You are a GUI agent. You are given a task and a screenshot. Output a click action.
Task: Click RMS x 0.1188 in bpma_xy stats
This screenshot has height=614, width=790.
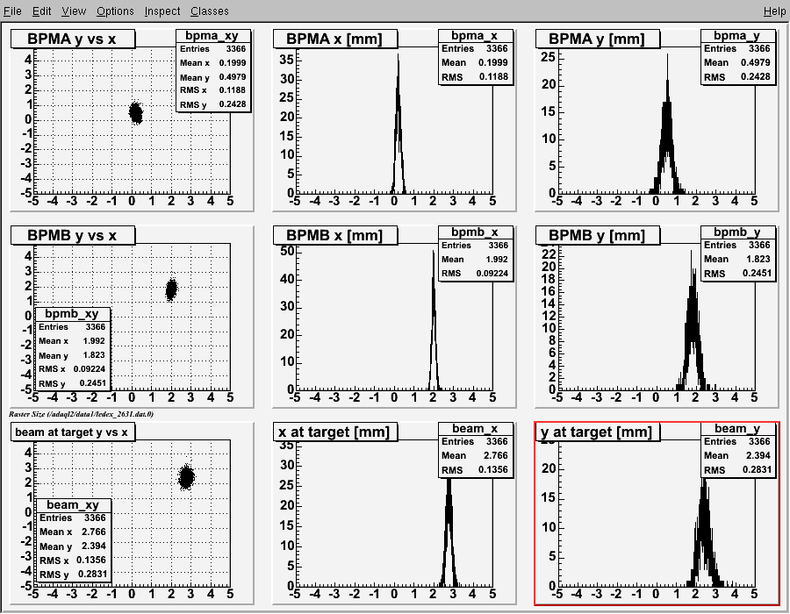[x=213, y=90]
